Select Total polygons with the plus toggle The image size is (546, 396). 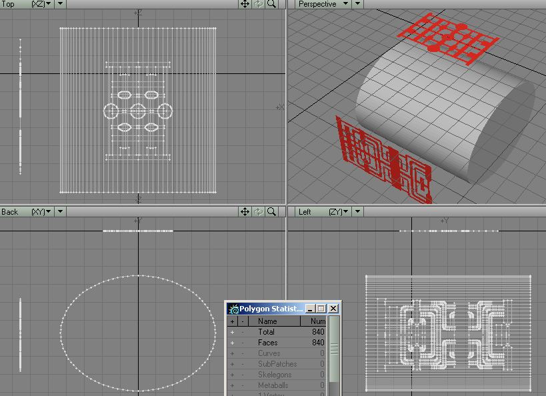click(232, 332)
